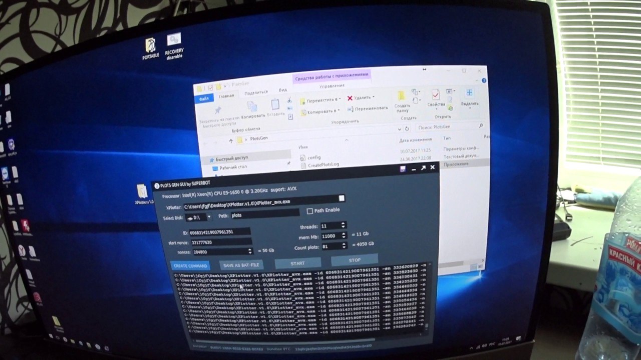Click the purple save icon in Plots Gen titlebar
This screenshot has height=360, width=641.
pyautogui.click(x=403, y=169)
